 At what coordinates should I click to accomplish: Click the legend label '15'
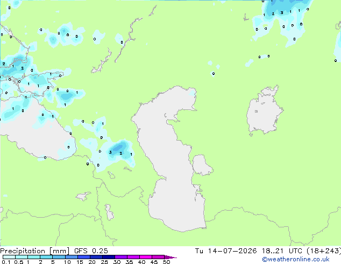(80, 262)
